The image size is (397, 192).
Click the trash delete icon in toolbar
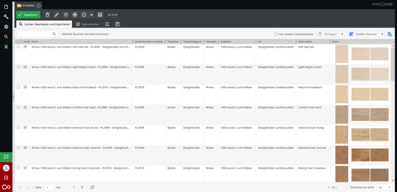tap(48, 15)
